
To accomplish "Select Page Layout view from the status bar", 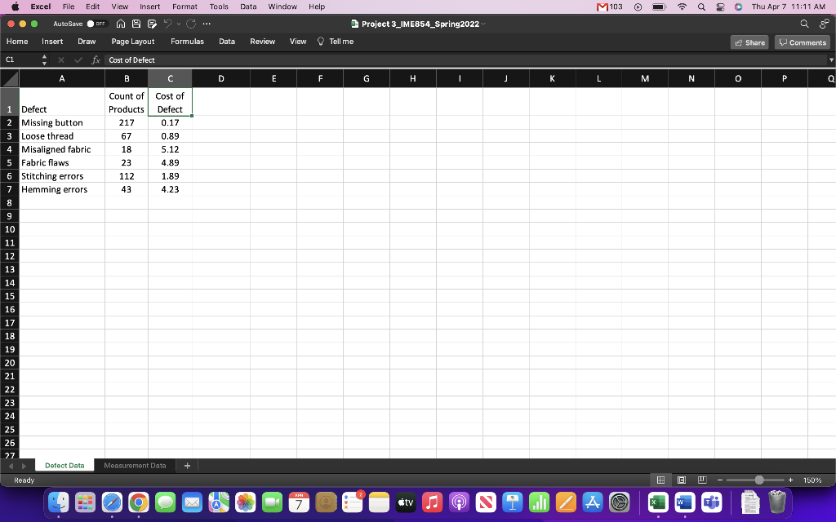I will [680, 480].
